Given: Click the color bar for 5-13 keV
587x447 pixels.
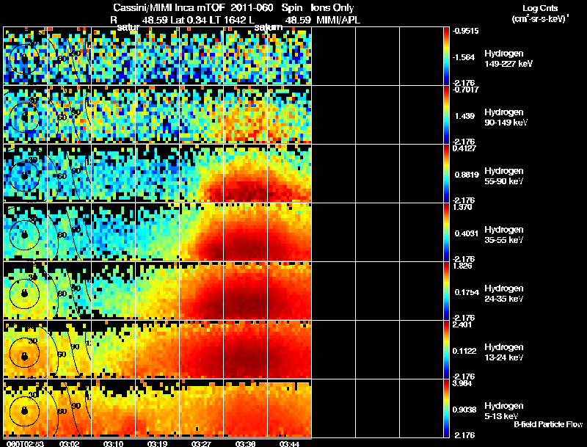Looking at the screenshot, I should (x=446, y=408).
